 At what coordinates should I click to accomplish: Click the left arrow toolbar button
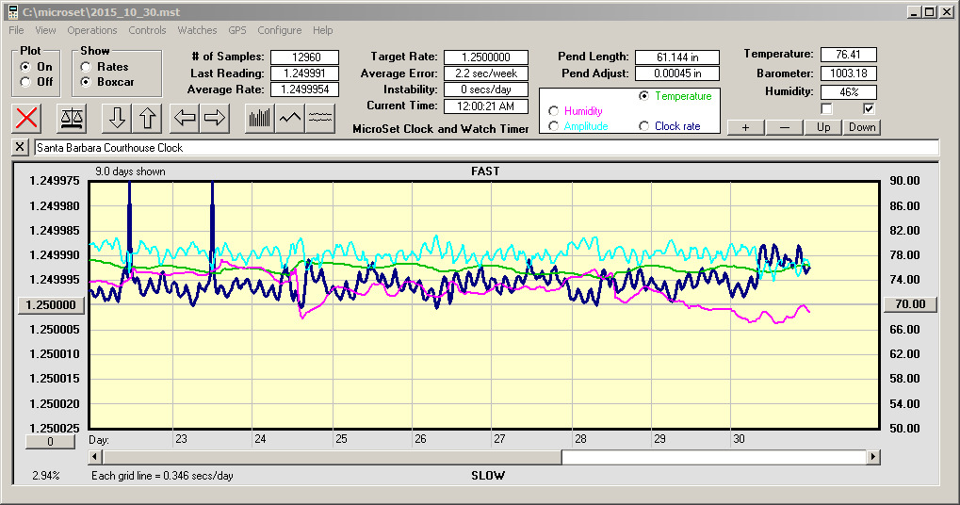tap(185, 118)
